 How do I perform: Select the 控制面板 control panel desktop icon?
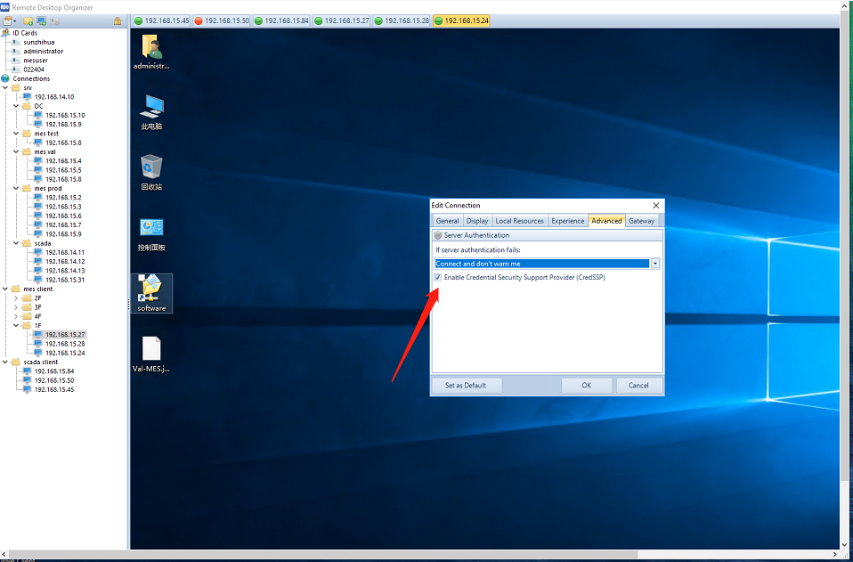151,234
